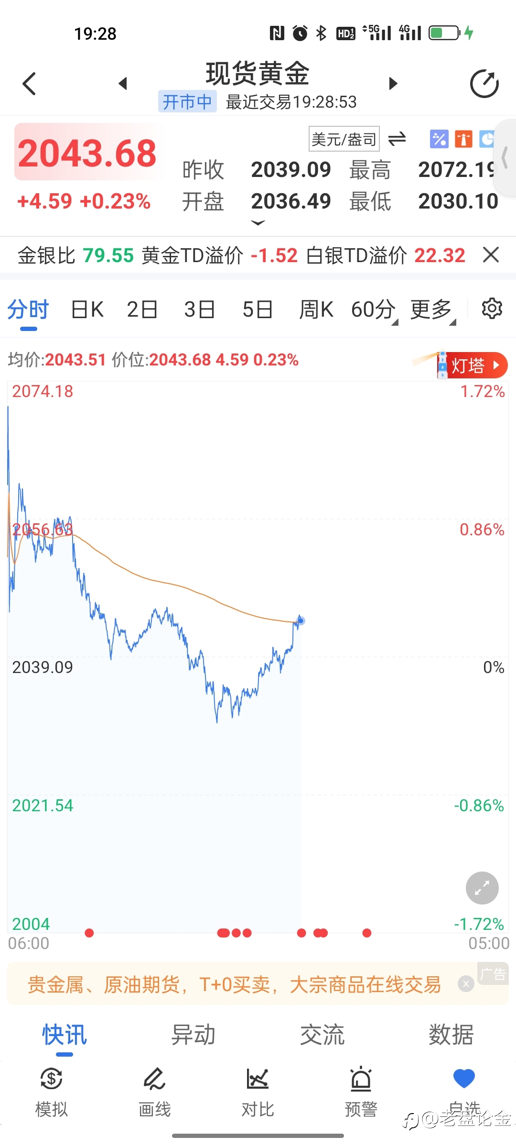Expand quote details chevron below 开盘
This screenshot has width=516, height=1148.
(x=258, y=222)
